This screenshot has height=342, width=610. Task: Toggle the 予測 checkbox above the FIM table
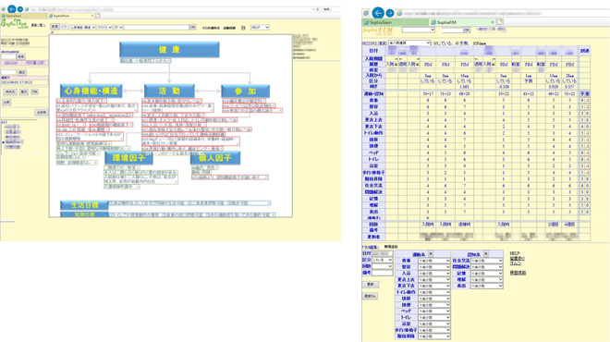457,43
